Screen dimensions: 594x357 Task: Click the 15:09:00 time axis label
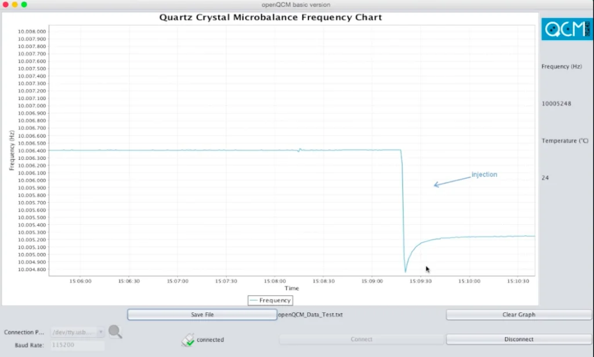[372, 281]
